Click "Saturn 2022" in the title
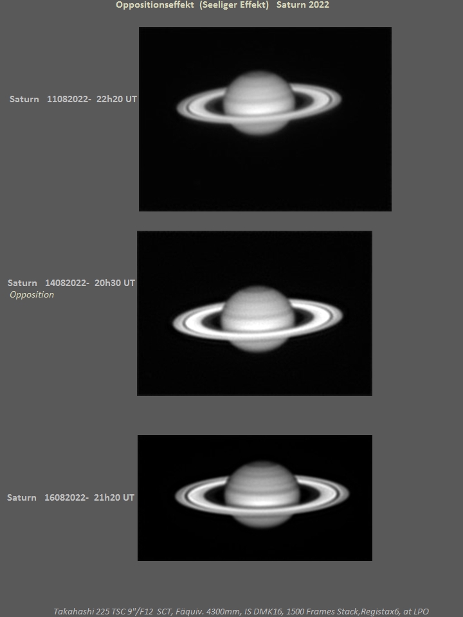Screen dimensions: 463x617 (x=303, y=5)
